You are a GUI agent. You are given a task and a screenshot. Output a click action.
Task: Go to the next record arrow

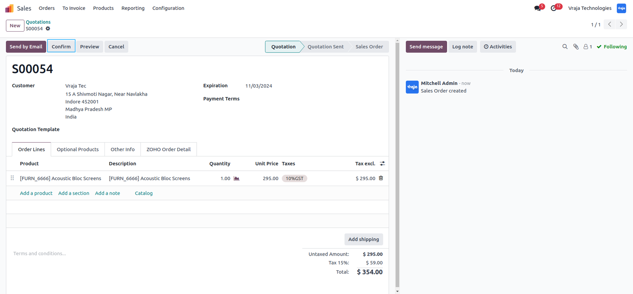click(621, 24)
